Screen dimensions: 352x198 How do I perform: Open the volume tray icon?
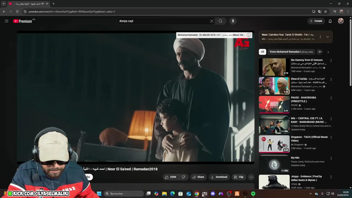[x=332, y=194]
